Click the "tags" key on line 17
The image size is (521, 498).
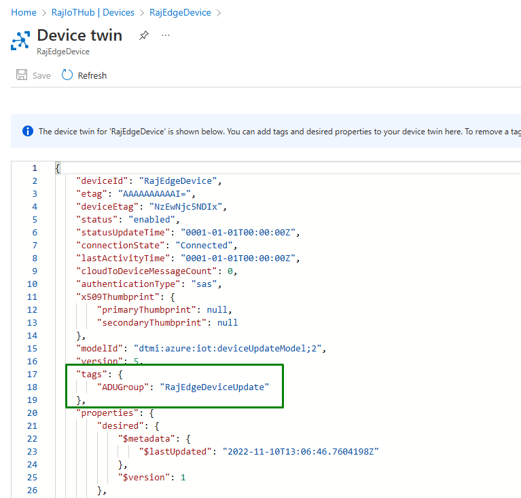(x=92, y=375)
